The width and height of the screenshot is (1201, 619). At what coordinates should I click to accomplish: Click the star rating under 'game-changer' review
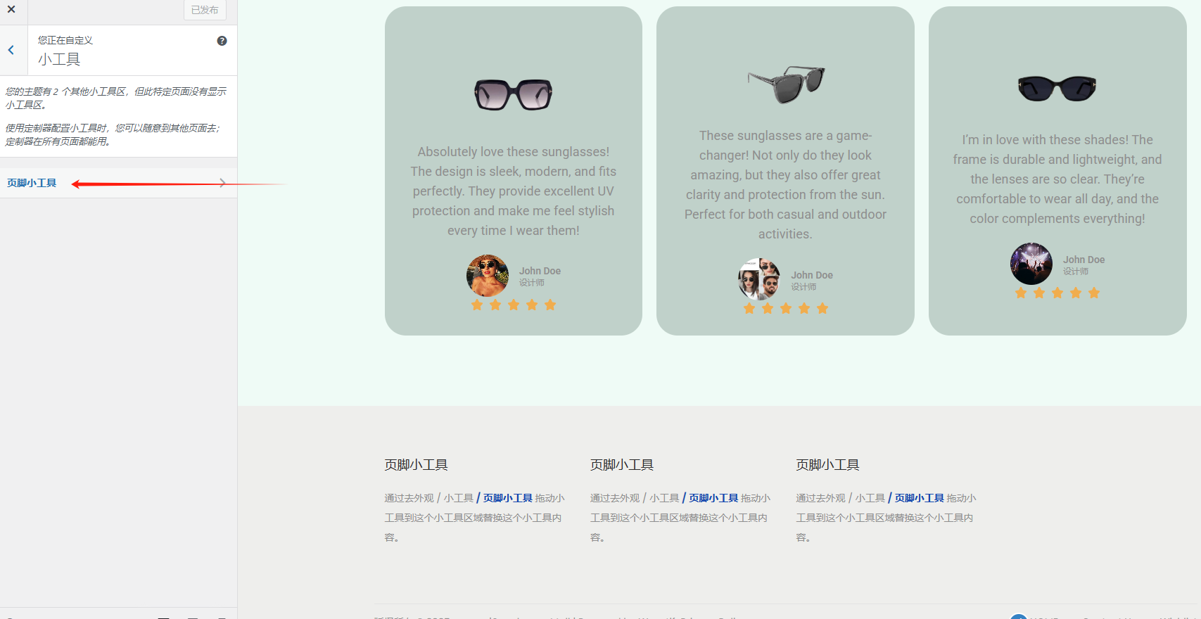tap(786, 308)
